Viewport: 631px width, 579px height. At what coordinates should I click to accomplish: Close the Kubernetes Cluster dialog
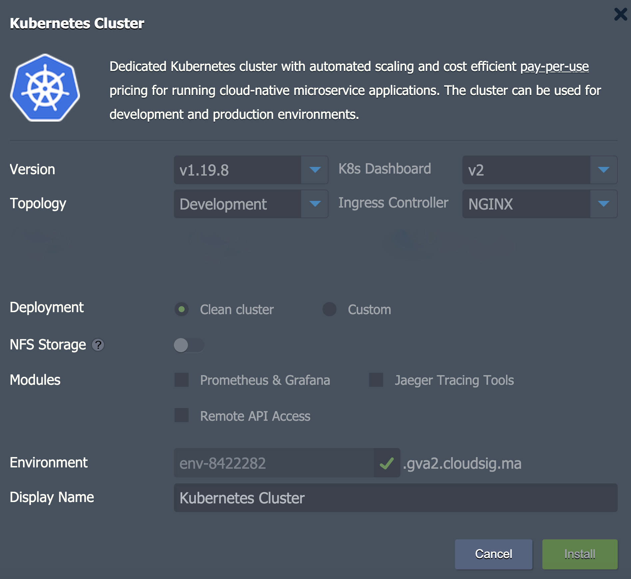click(620, 14)
